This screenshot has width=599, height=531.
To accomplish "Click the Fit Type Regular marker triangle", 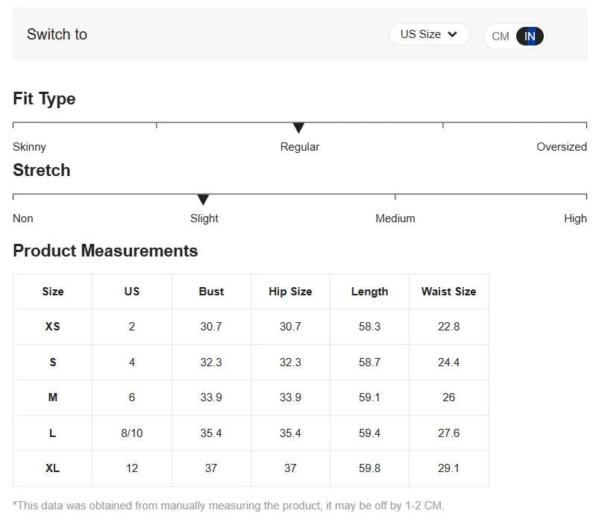I will click(298, 128).
